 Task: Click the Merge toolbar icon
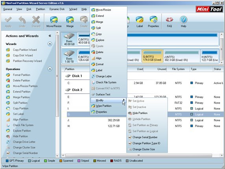70,20
